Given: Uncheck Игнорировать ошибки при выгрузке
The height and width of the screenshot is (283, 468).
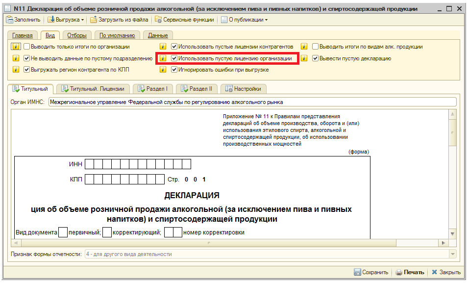Looking at the screenshot, I should 175,70.
